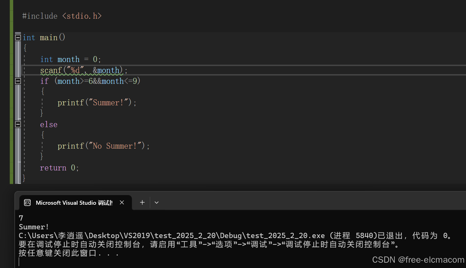Click the #include <stdio.h> directive

[x=62, y=16]
